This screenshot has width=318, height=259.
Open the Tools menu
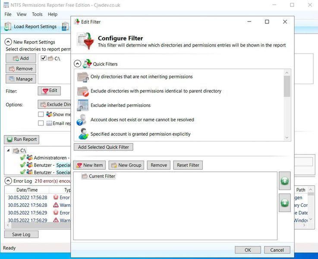37,14
